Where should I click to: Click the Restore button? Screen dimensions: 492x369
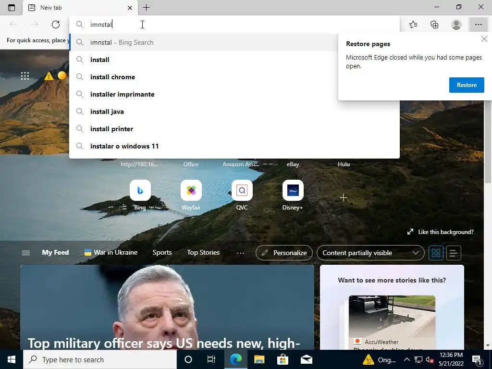467,85
